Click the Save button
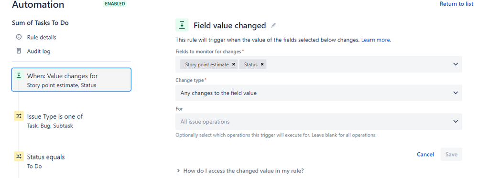The image size is (477, 178). [451, 154]
